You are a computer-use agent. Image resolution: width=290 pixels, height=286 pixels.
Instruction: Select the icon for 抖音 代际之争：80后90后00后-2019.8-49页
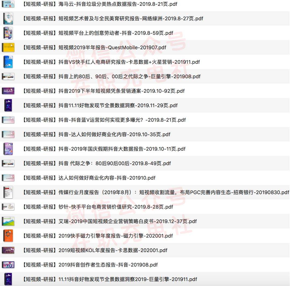8,163
